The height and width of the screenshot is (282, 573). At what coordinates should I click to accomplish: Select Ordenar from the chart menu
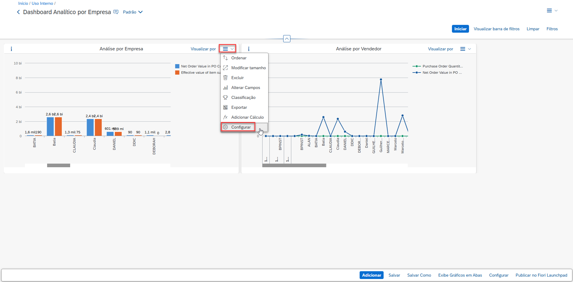click(239, 58)
